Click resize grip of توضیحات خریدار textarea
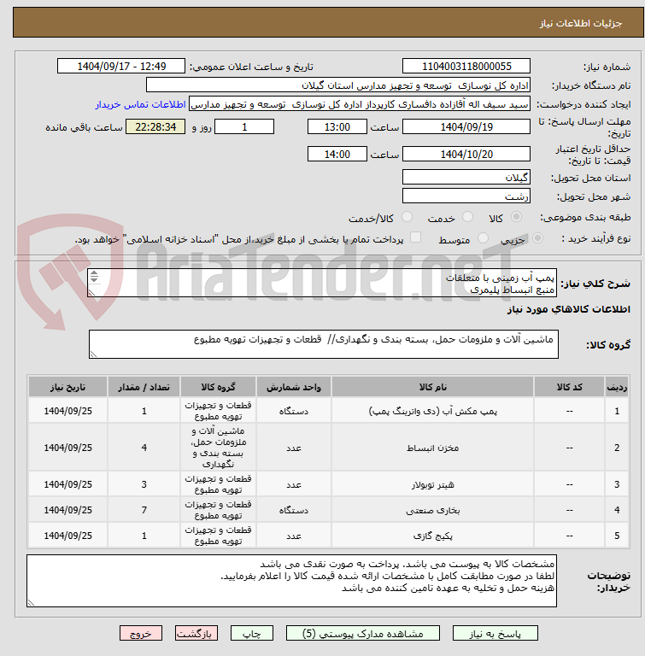This screenshot has width=645, height=656. coord(31,603)
